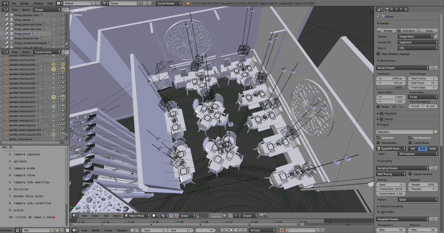Expand the Volume Sampling panel
This screenshot has width=444, height=233.
coord(391,206)
